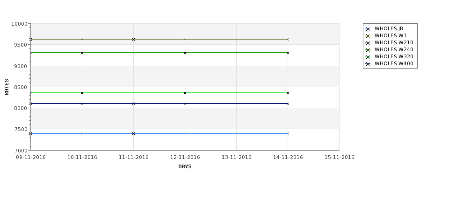456x200 pixels.
Task: Click the W320 data point on 11-11-2016
Action: point(133,93)
